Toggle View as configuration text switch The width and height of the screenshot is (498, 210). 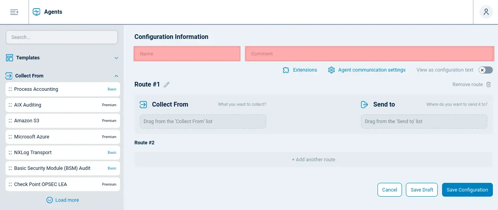point(485,70)
